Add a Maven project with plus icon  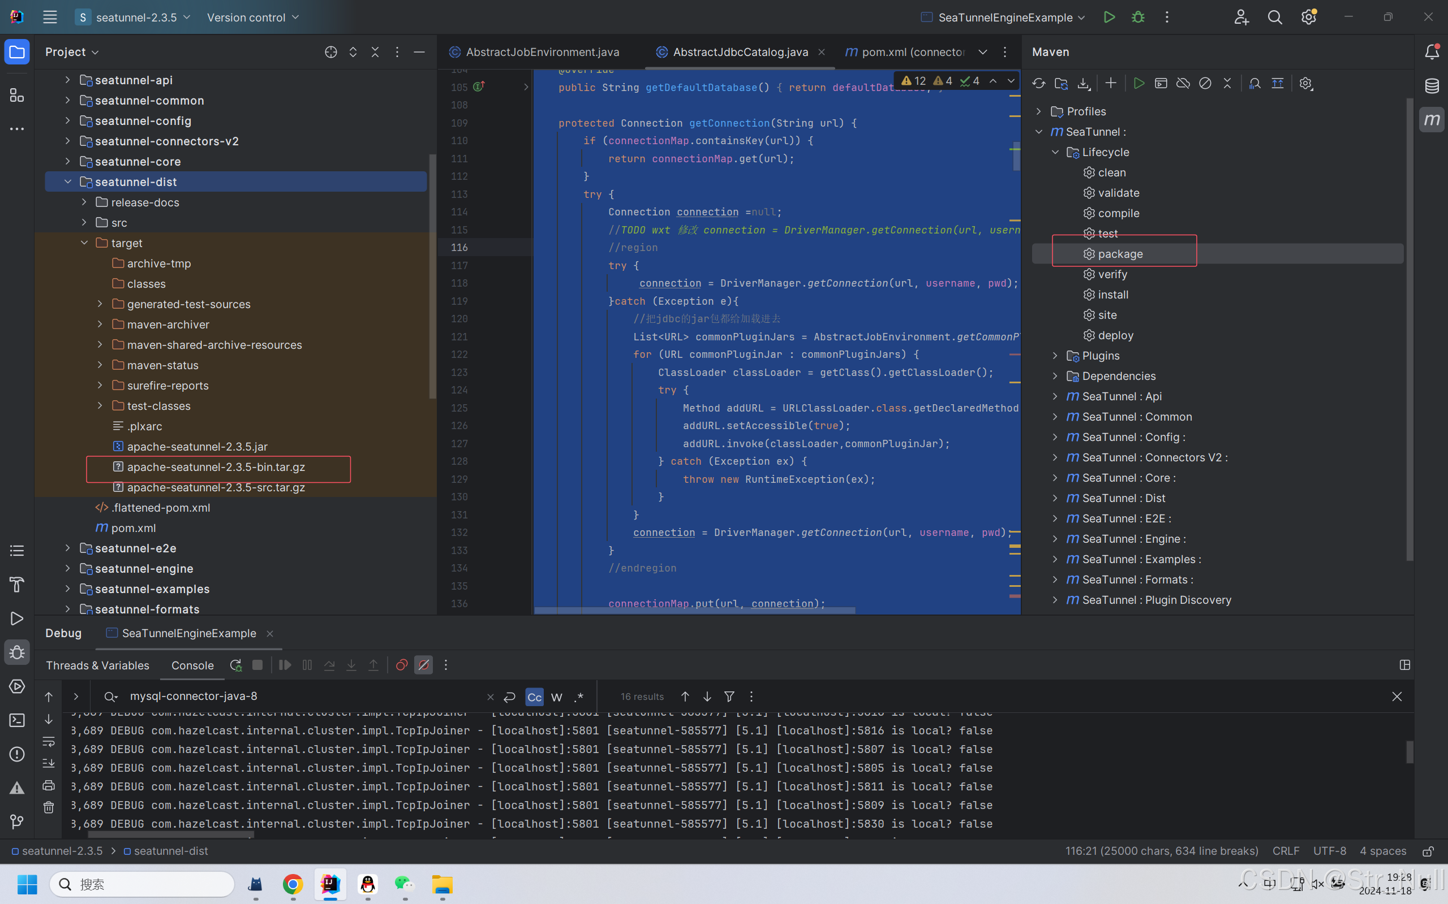pos(1111,84)
